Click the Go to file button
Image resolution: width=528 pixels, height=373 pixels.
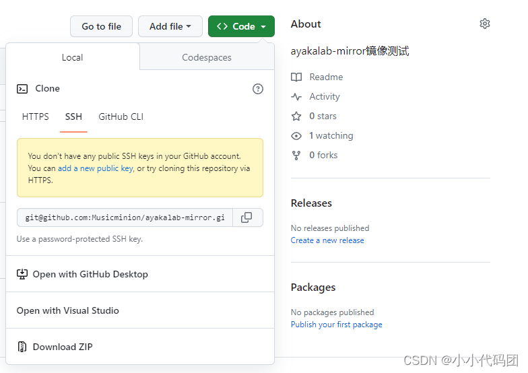click(101, 26)
